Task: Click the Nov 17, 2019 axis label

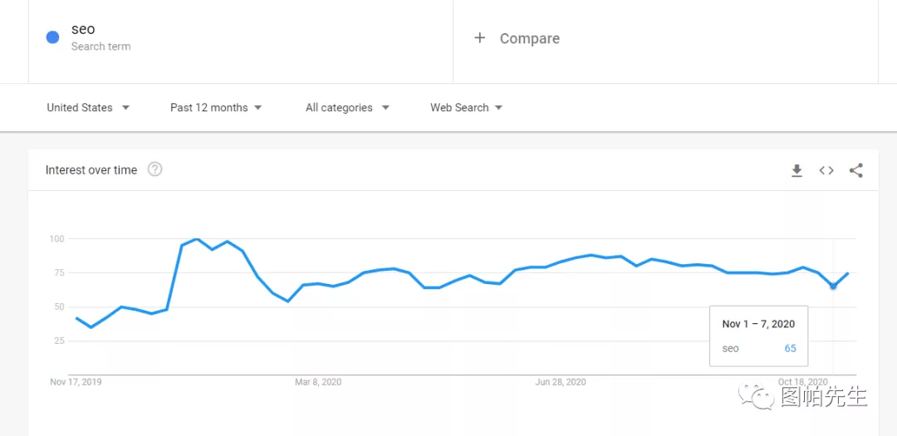Action: (76, 382)
